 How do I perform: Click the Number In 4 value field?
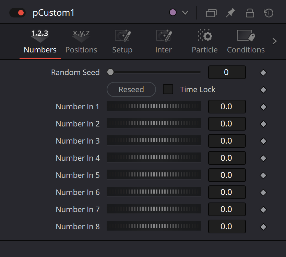pyautogui.click(x=227, y=158)
